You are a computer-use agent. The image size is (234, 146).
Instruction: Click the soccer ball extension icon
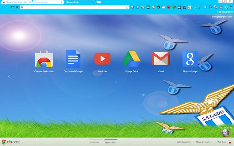click(143, 7)
